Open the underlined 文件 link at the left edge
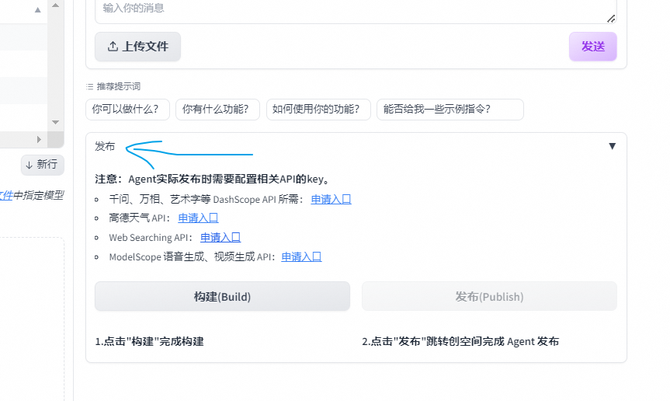 point(6,196)
